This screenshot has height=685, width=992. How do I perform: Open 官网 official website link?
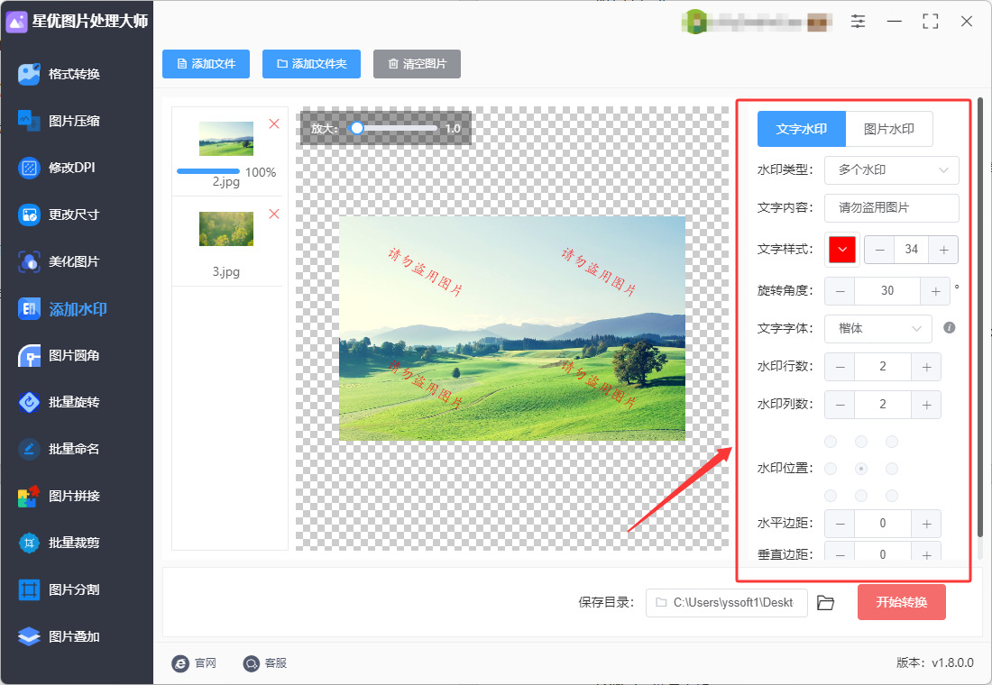[194, 662]
